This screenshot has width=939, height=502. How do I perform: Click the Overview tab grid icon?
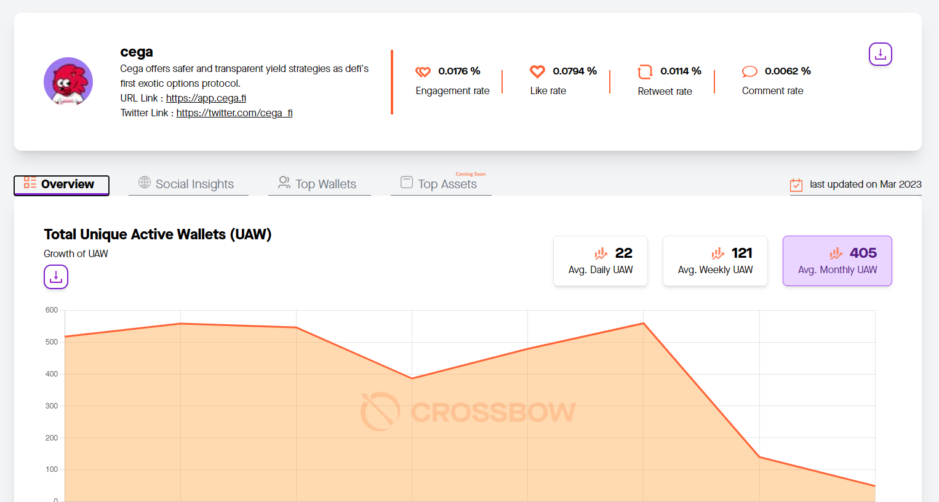(x=29, y=184)
